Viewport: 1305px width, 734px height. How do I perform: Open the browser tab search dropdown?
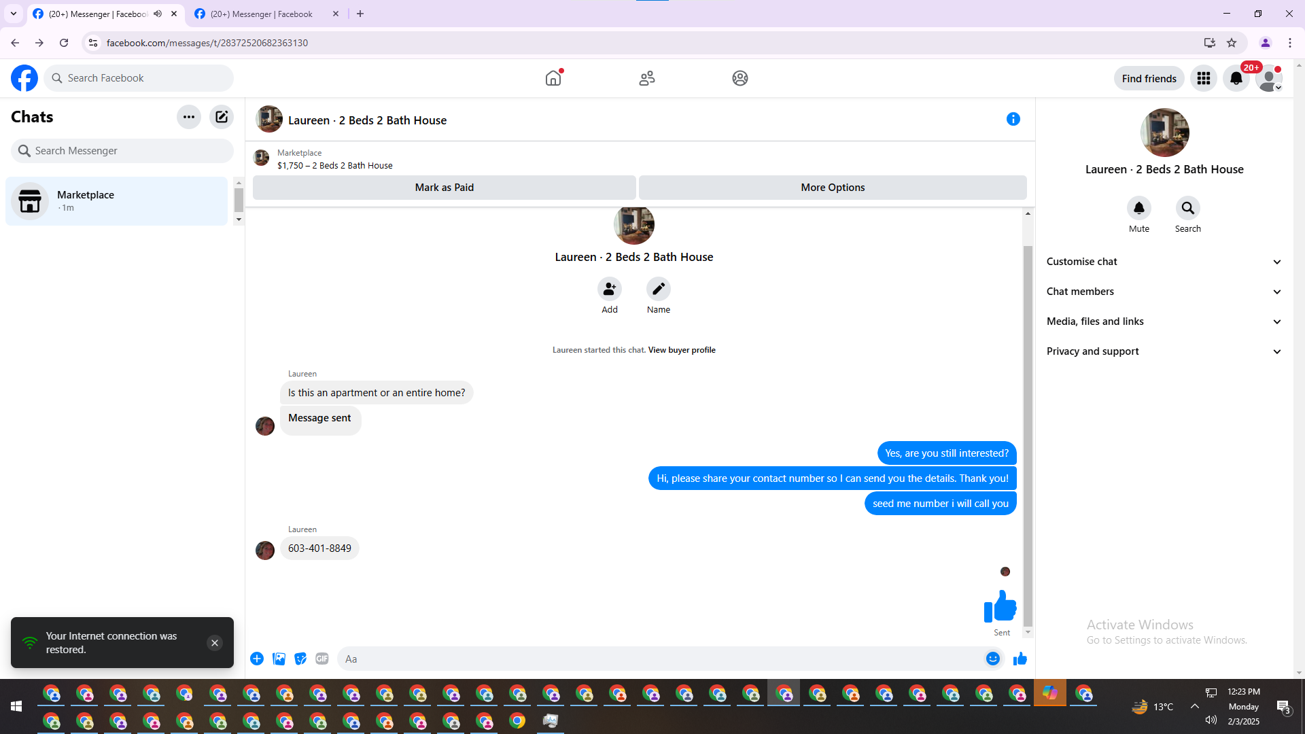tap(14, 14)
